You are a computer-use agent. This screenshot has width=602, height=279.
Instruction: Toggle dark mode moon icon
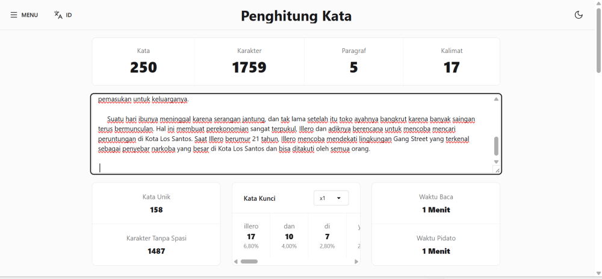click(x=579, y=15)
